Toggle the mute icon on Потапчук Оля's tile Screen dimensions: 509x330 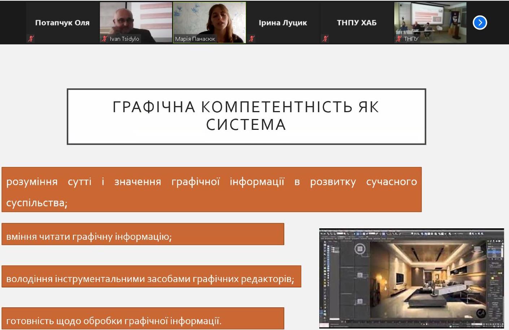(31, 39)
